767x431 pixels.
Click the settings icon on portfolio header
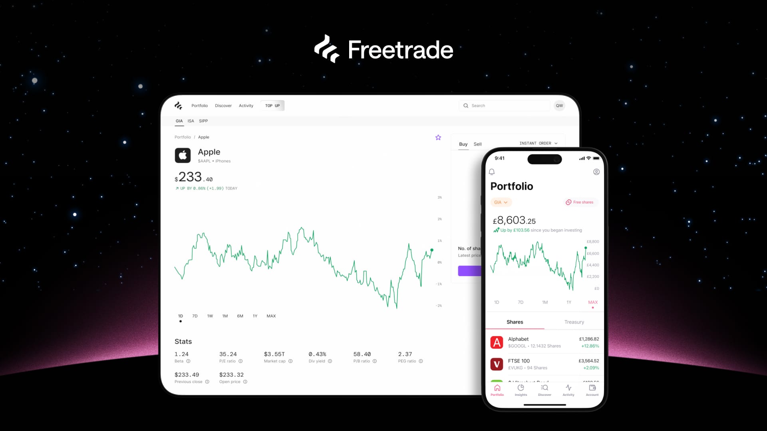point(597,172)
